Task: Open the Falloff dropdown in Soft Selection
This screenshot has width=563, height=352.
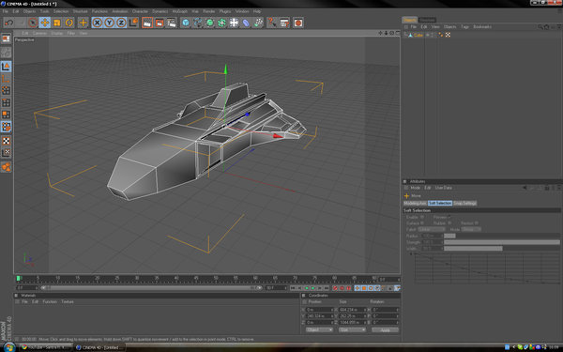Action: pos(432,229)
